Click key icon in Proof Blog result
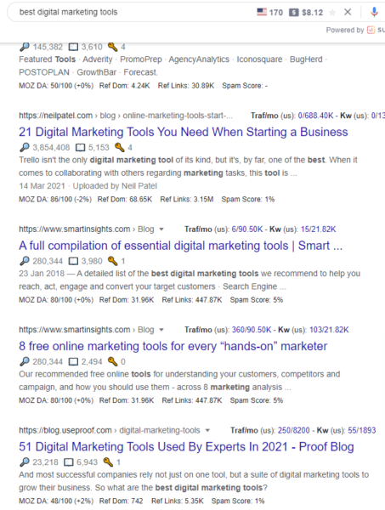385x510 pixels. pyautogui.click(x=108, y=462)
